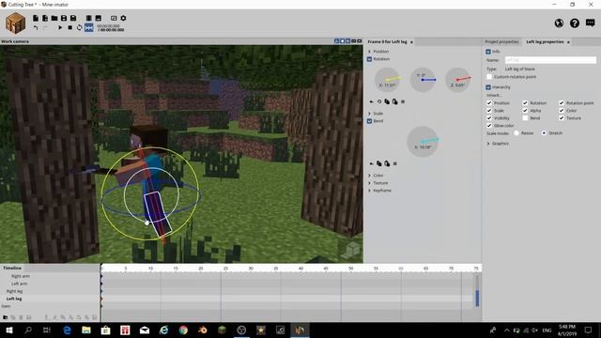
Task: Click the Z rotation dial
Action: coord(458,80)
